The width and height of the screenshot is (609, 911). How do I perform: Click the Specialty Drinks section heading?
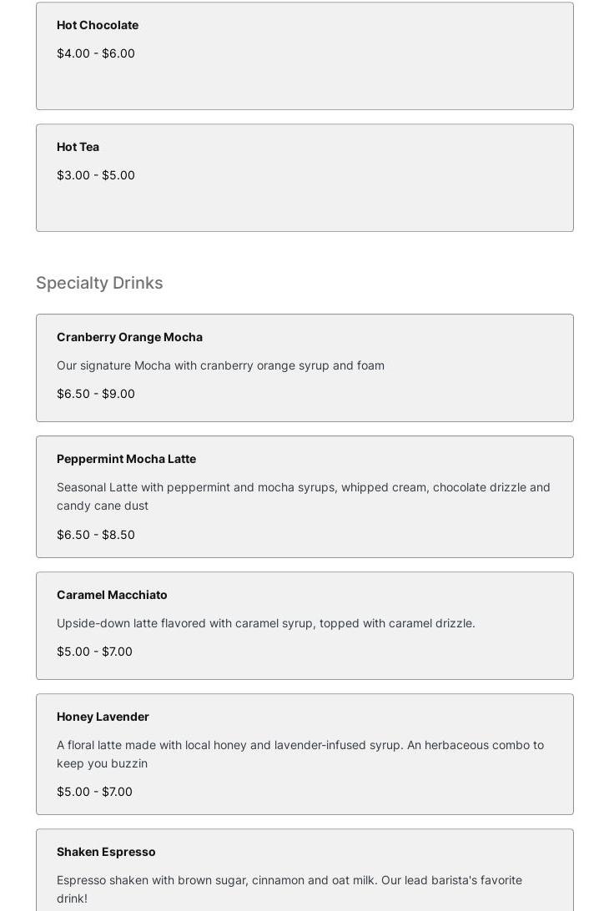pyautogui.click(x=99, y=283)
